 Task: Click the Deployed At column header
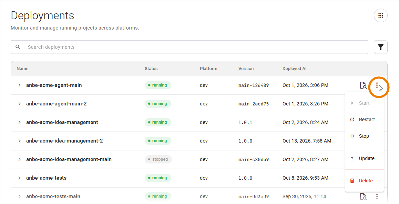[x=294, y=68]
